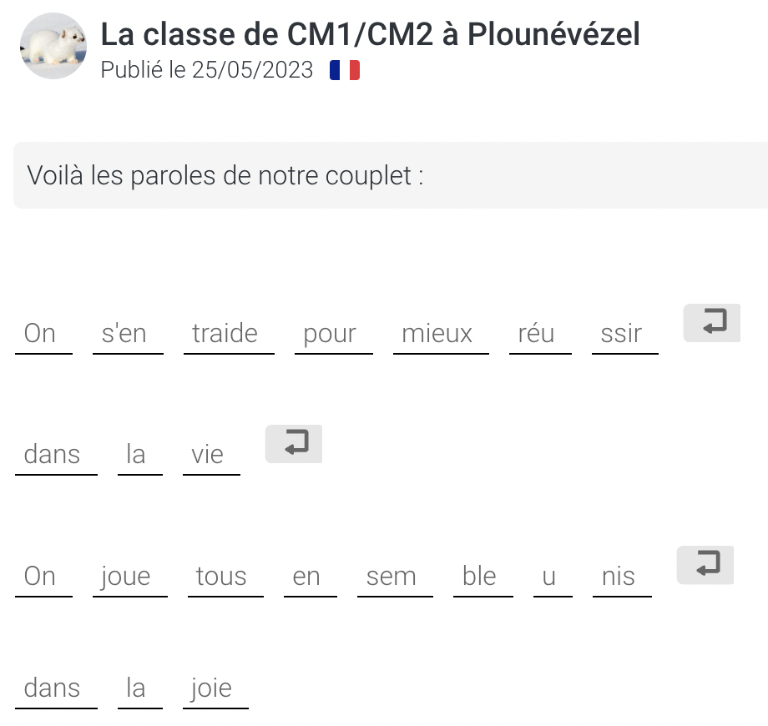Select the syllable "réu"
The width and height of the screenshot is (768, 726).
pos(536,334)
